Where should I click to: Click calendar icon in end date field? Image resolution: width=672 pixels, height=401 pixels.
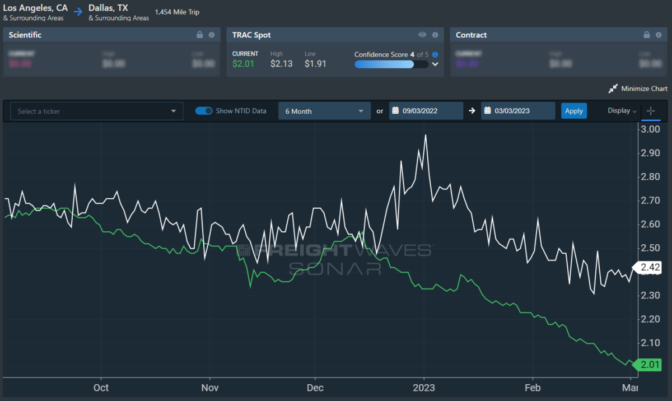click(488, 111)
